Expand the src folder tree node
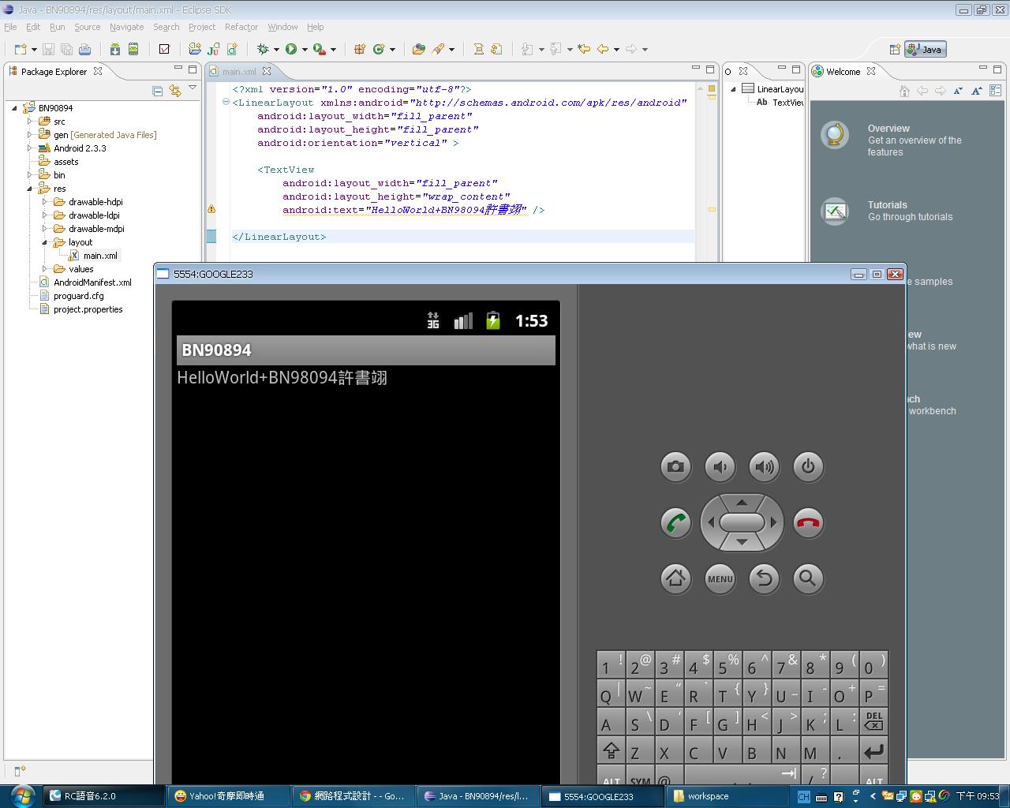 (30, 122)
